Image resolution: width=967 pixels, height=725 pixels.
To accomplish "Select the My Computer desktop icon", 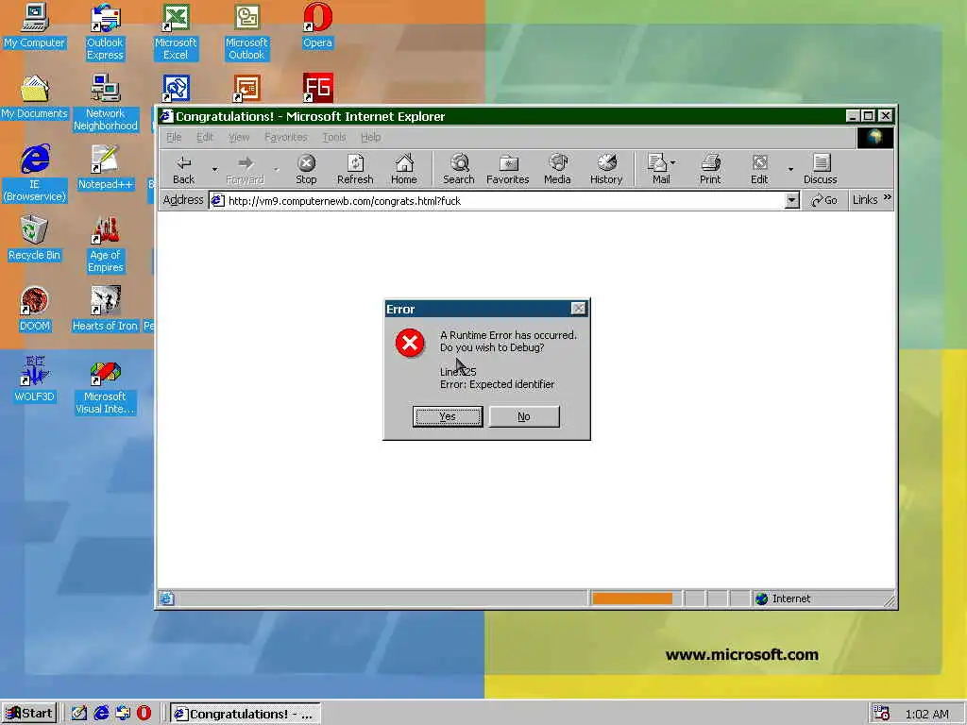I will 34,25.
